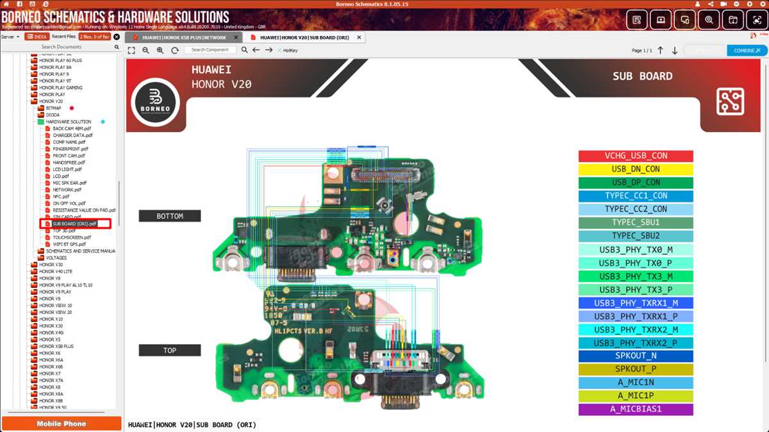Click the multi-device header button
The image size is (769, 432).
[x=685, y=20]
